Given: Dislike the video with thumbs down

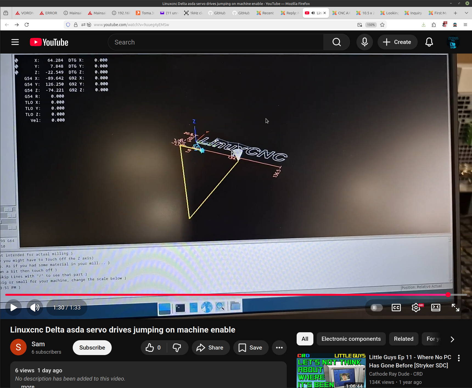Looking at the screenshot, I should (177, 348).
